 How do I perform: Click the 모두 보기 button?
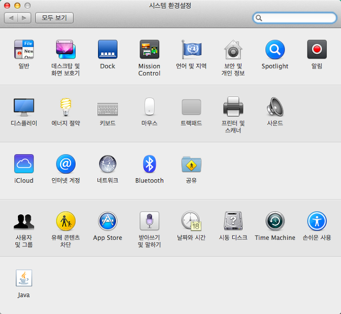click(54, 18)
